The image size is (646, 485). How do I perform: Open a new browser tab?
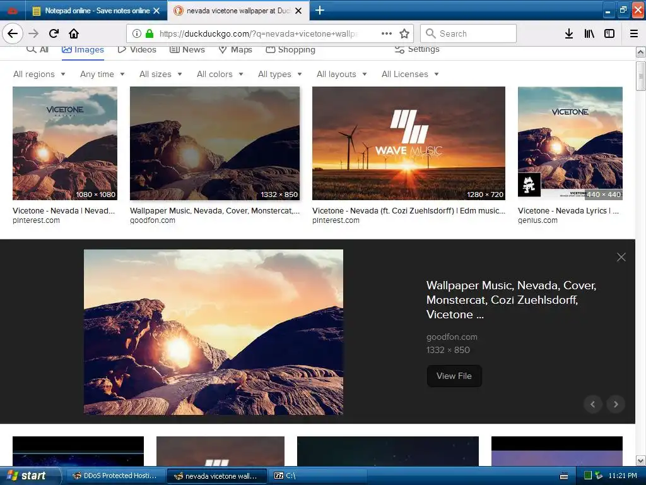point(320,10)
